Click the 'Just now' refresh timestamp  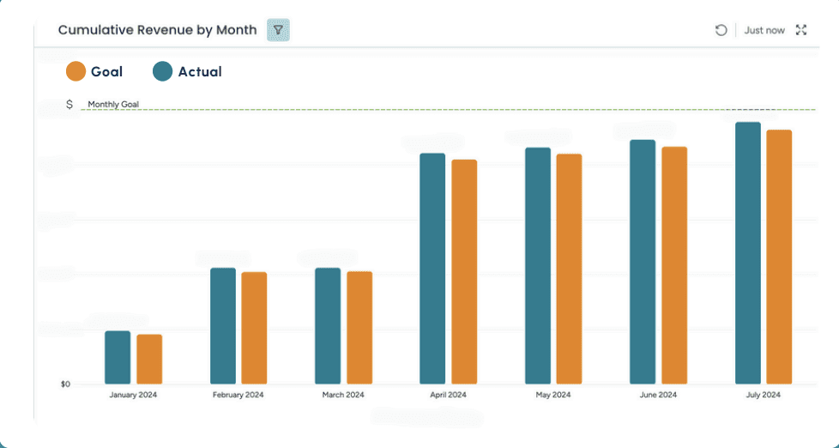tap(764, 30)
